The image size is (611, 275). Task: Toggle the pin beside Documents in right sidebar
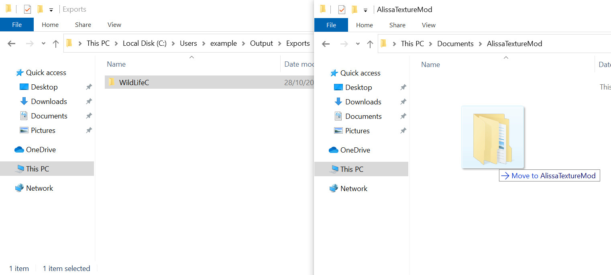pyautogui.click(x=403, y=116)
